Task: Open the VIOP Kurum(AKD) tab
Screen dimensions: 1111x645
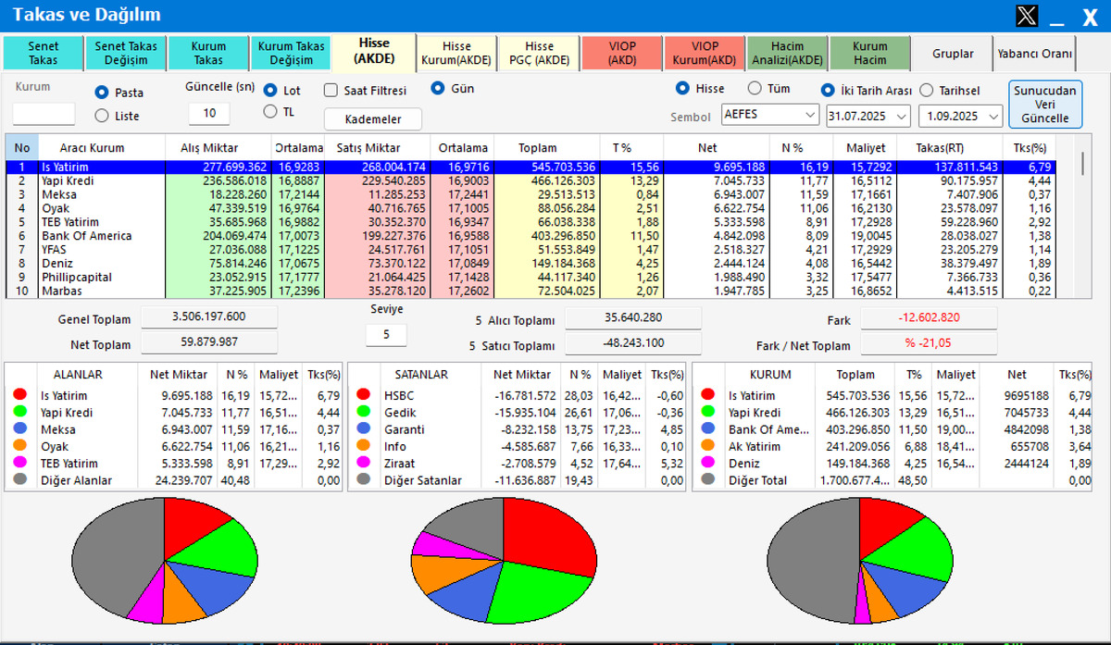Action: point(705,54)
